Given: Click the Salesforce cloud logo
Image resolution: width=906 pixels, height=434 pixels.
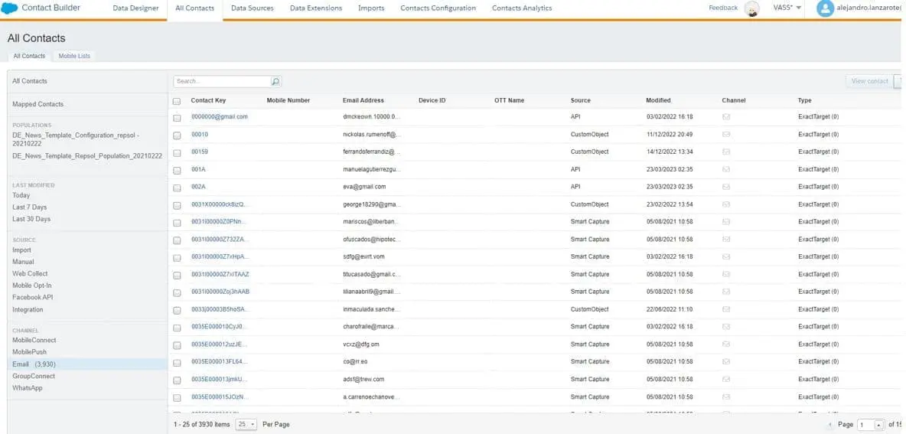Looking at the screenshot, I should coord(10,8).
